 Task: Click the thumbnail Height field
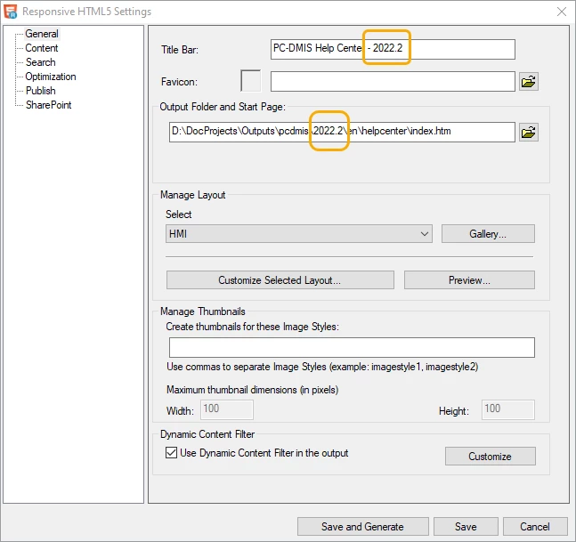click(x=508, y=409)
